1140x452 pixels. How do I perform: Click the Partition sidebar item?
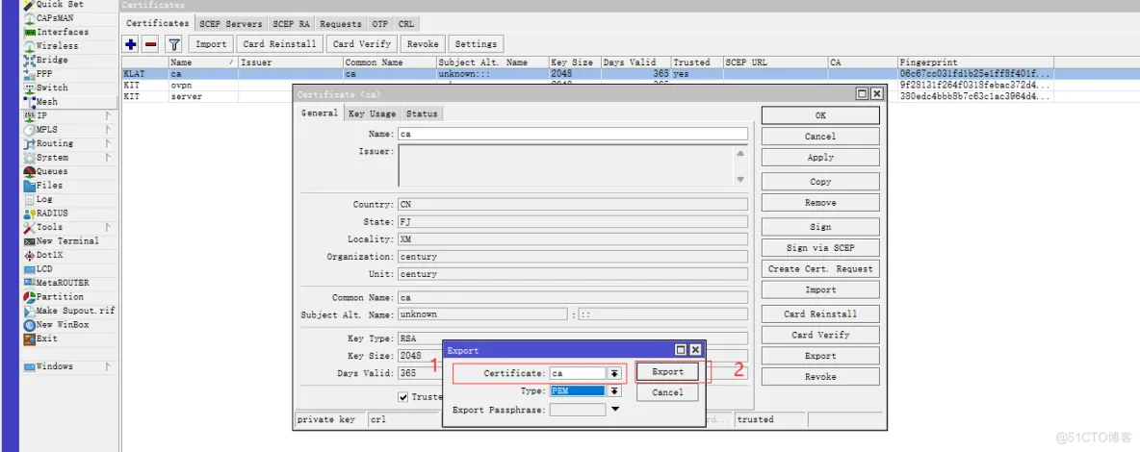(x=60, y=297)
